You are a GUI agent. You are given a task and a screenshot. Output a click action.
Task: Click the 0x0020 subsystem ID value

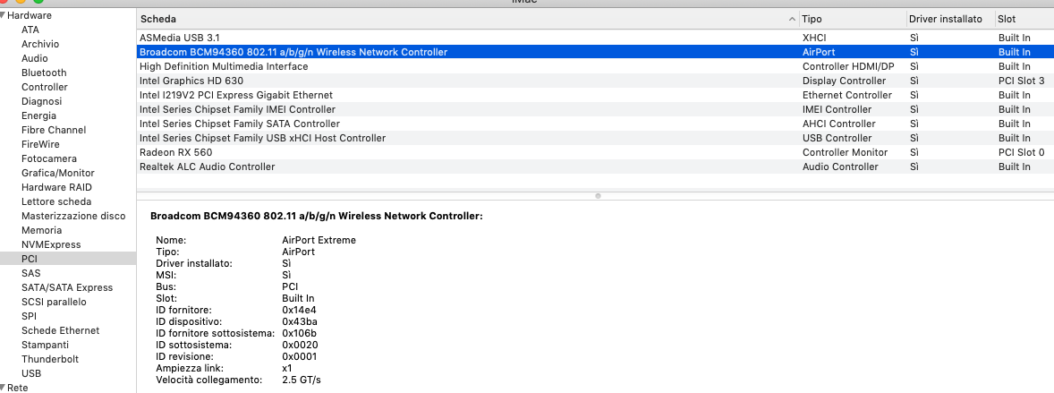click(300, 346)
